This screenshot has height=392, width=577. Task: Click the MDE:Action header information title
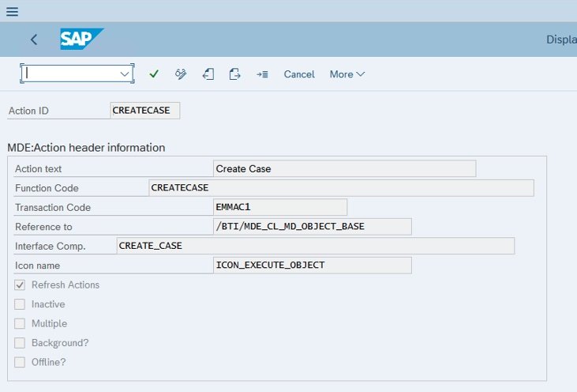[x=86, y=148]
